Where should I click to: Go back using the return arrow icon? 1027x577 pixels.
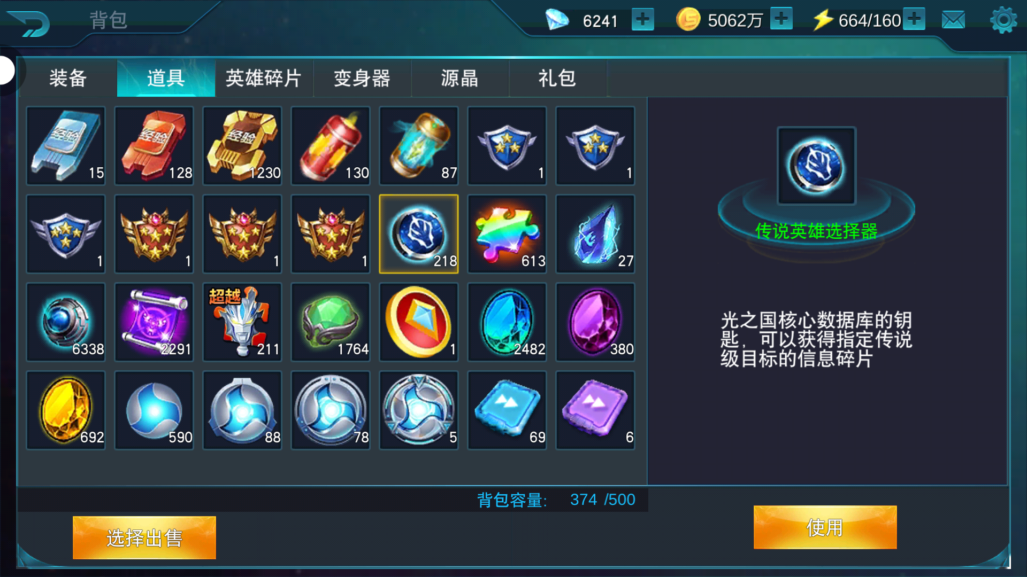point(29,23)
